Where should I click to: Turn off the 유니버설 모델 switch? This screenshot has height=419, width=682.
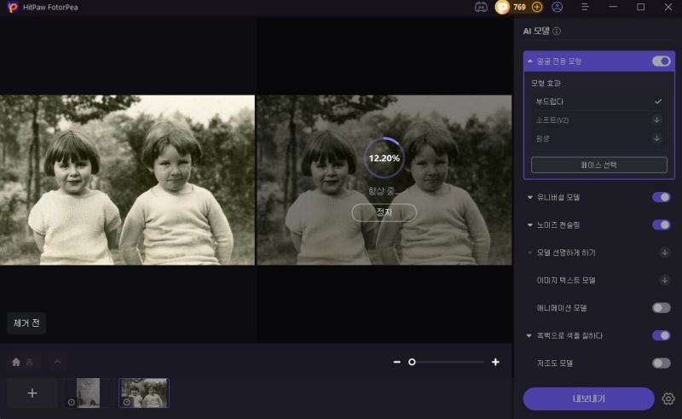(661, 197)
